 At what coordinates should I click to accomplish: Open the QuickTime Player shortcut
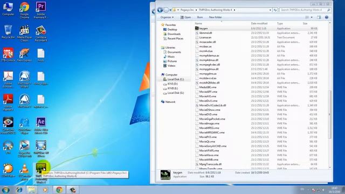click(x=24, y=126)
